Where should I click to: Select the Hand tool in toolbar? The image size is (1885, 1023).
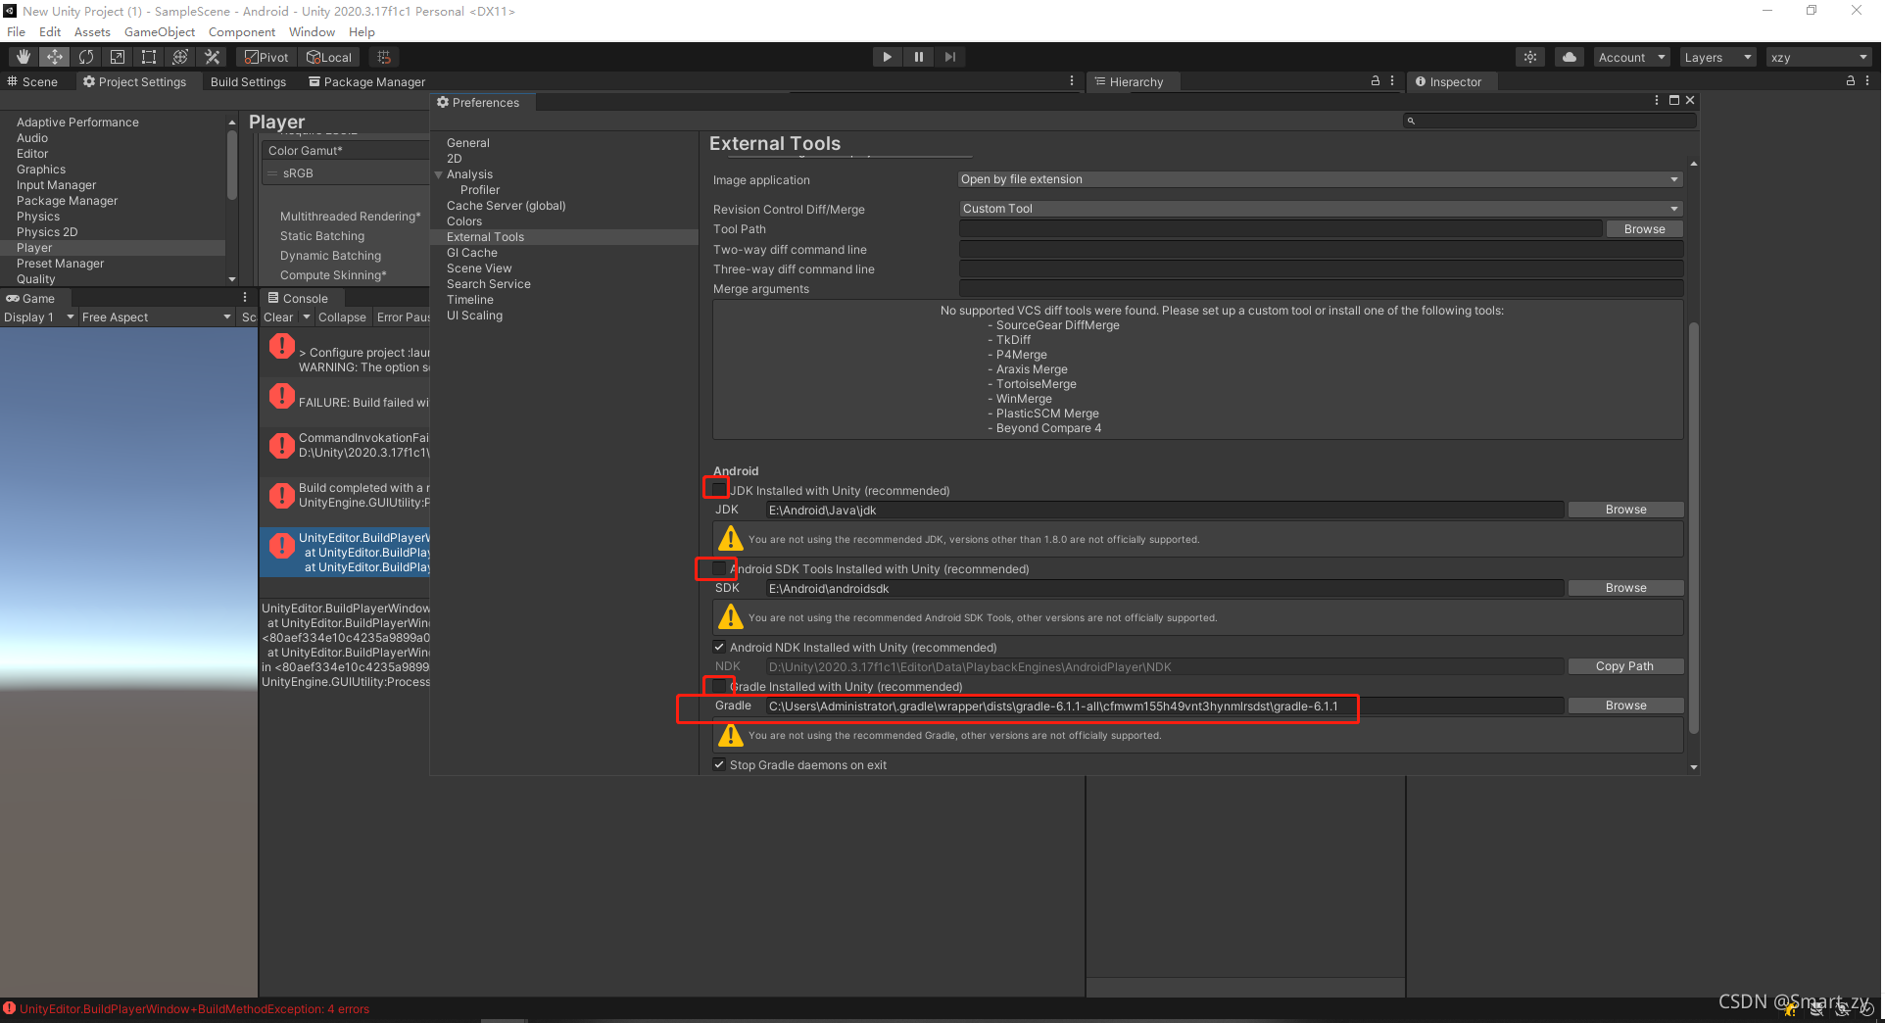click(24, 57)
